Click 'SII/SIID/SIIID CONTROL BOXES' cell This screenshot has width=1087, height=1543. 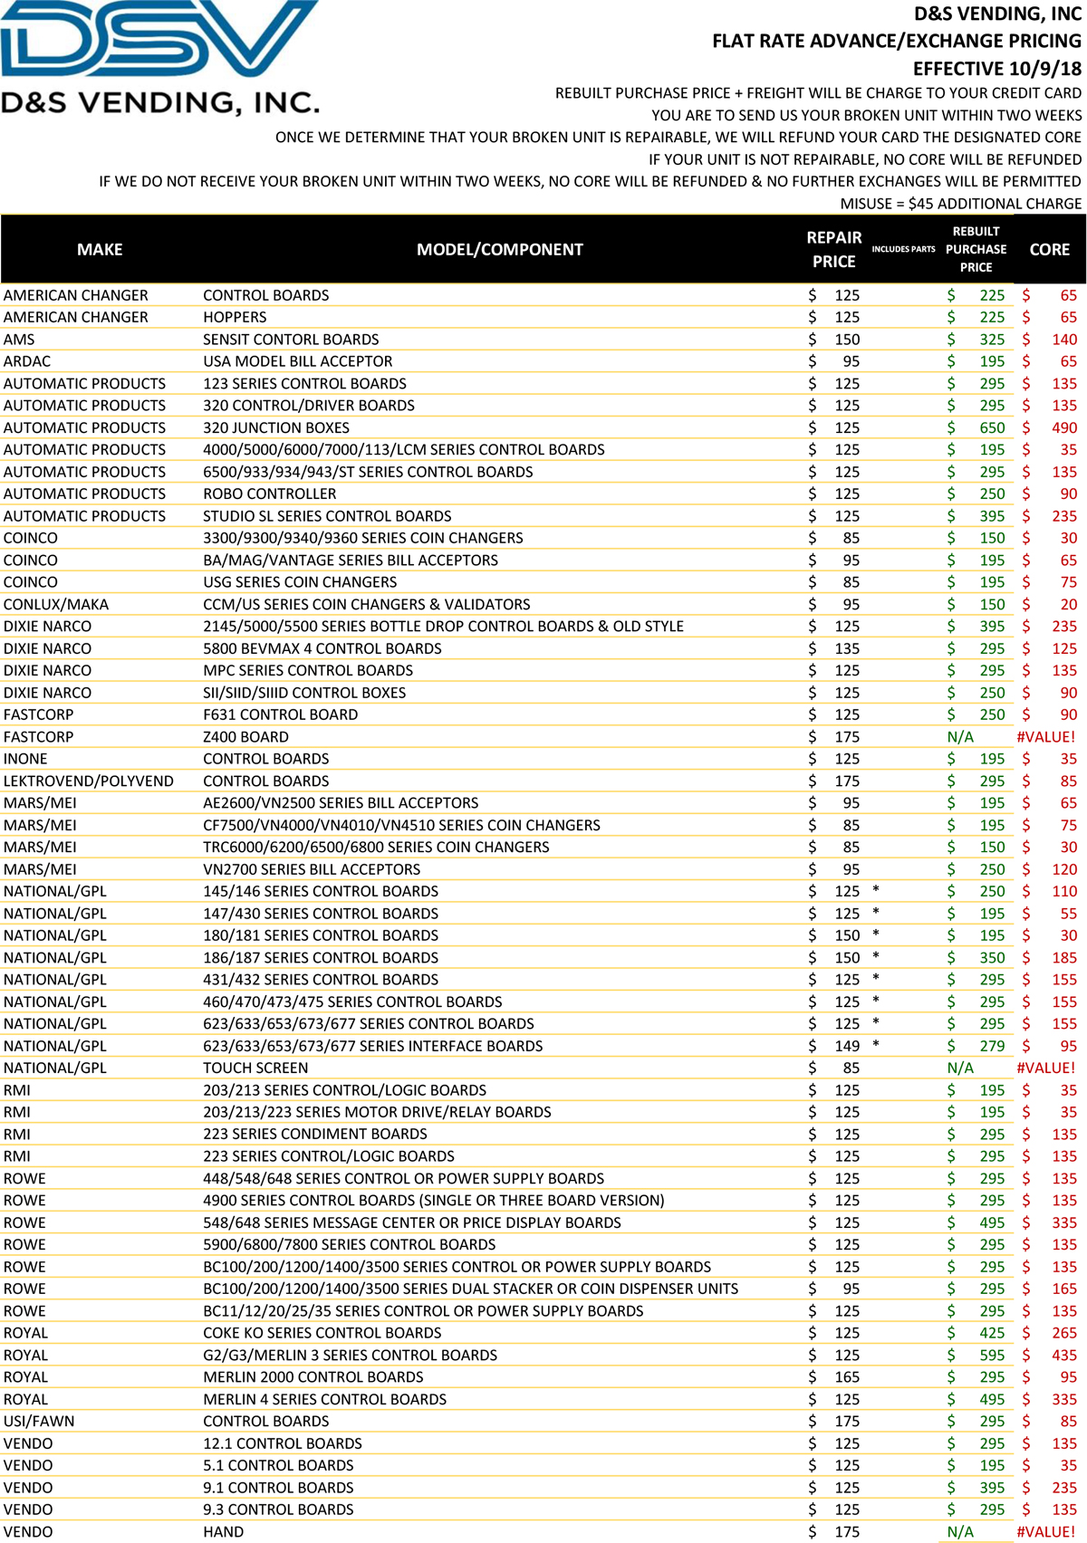click(x=304, y=693)
